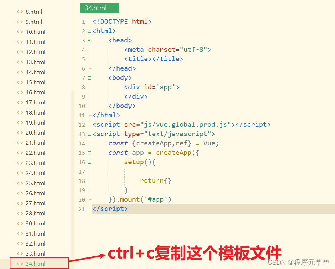Image resolution: width=335 pixels, height=269 pixels.
Task: Place cursor after </script> on line 21
Action: tap(128, 209)
